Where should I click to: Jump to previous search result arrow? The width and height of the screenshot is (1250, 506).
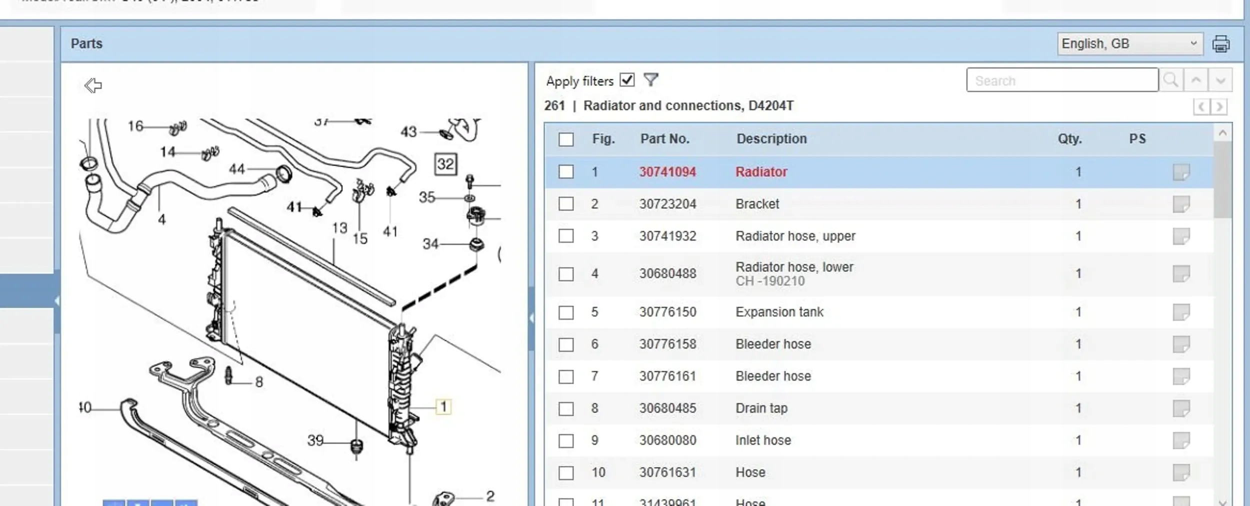pos(1195,80)
